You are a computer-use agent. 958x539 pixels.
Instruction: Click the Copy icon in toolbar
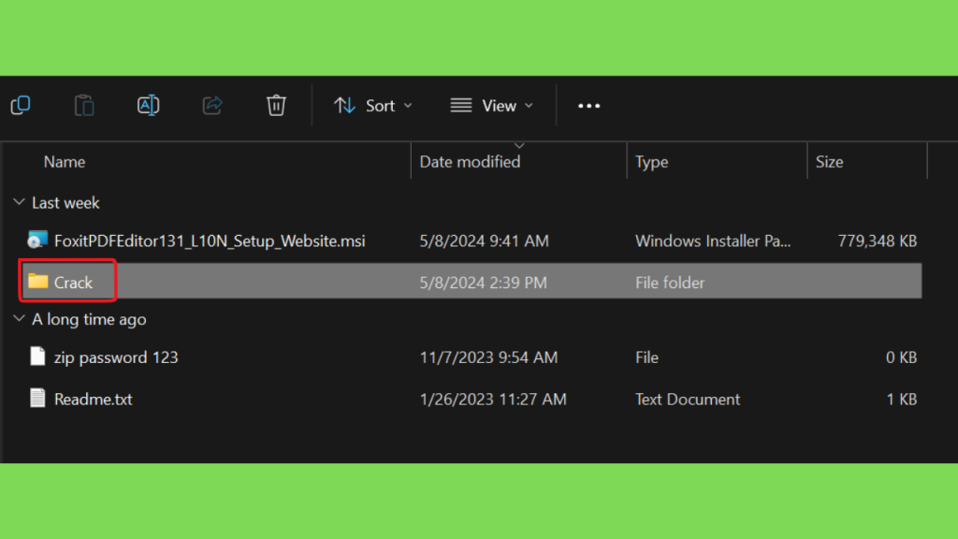coord(21,105)
